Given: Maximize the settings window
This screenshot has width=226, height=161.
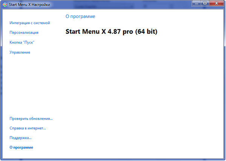Looking at the screenshot, I should coord(205,3).
